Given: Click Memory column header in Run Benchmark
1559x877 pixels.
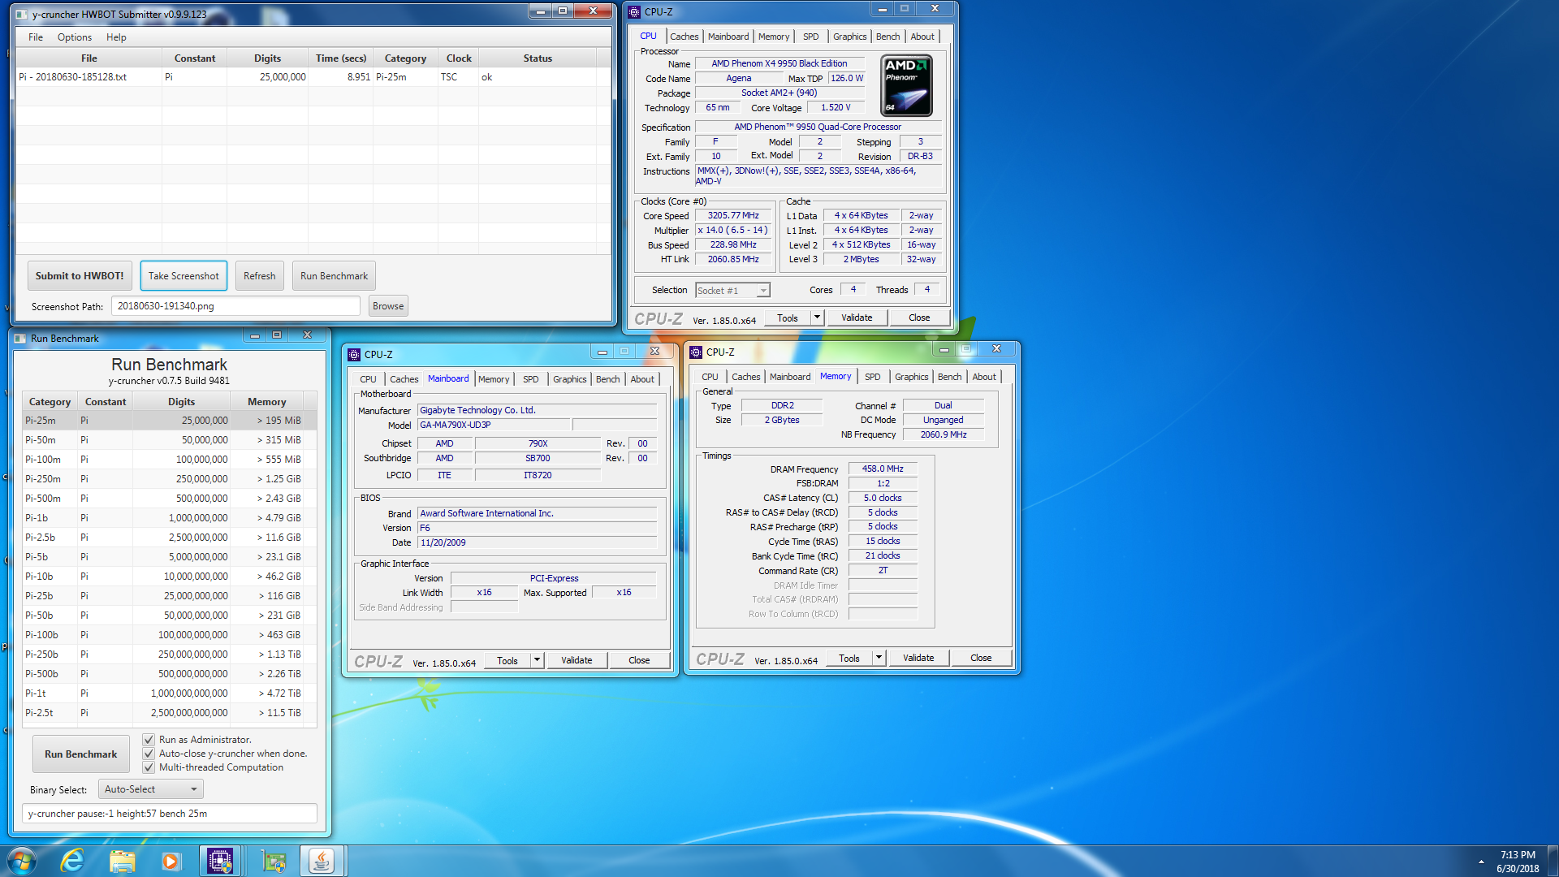Looking at the screenshot, I should click(x=266, y=402).
